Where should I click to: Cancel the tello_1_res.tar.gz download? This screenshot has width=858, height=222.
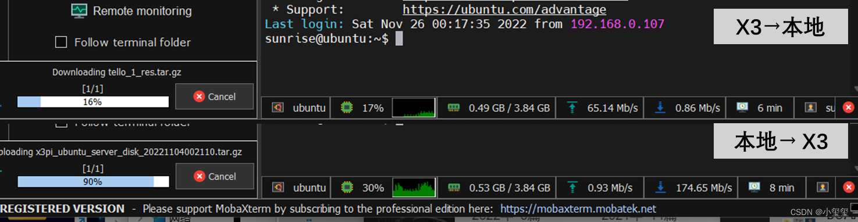(x=214, y=96)
